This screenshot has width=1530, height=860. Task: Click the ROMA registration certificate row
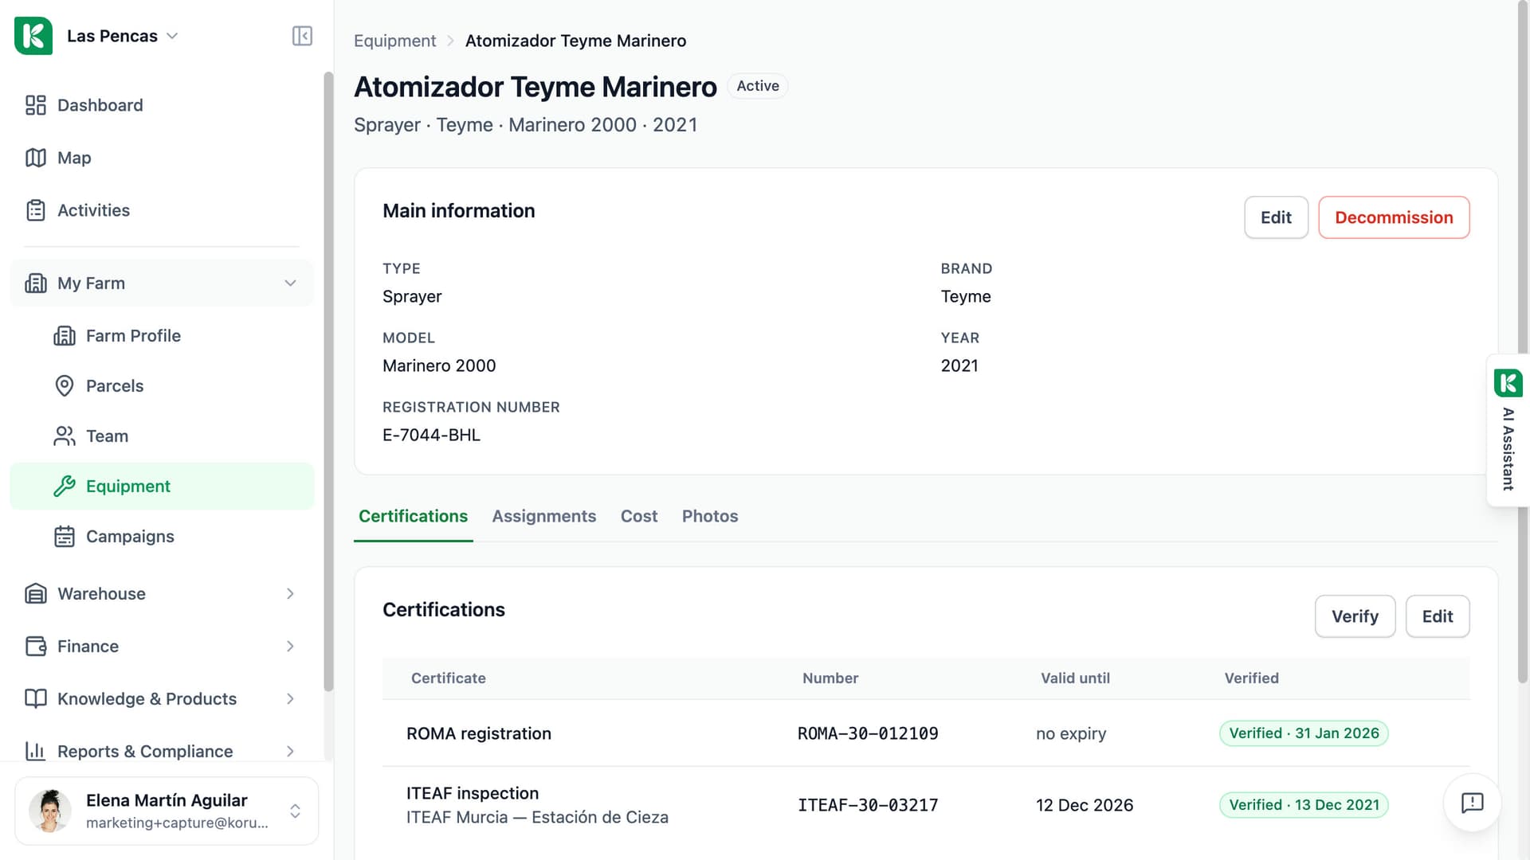pyautogui.click(x=926, y=733)
